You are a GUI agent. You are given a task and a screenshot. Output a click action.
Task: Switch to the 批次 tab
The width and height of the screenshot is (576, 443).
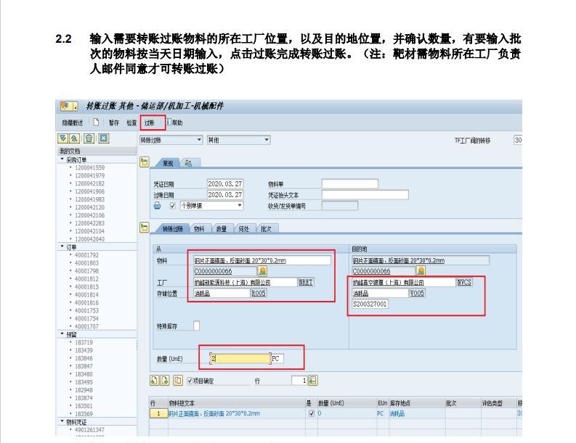click(x=266, y=228)
